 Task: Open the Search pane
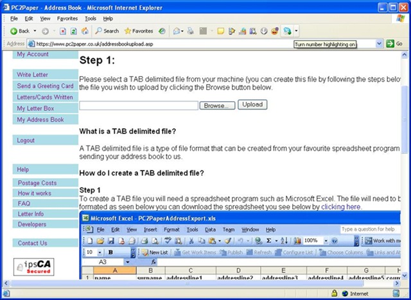(x=107, y=31)
